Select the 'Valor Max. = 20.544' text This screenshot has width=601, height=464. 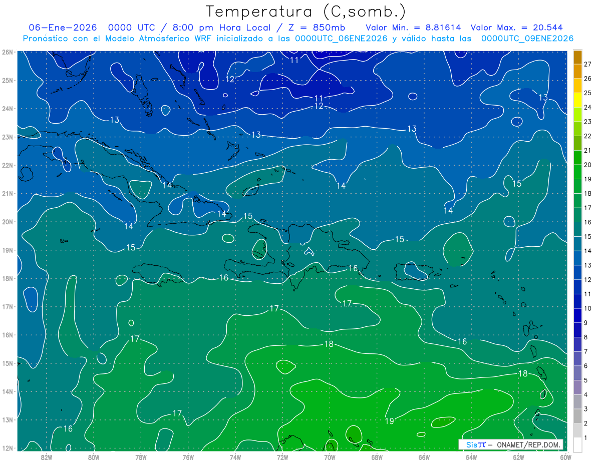pos(517,28)
